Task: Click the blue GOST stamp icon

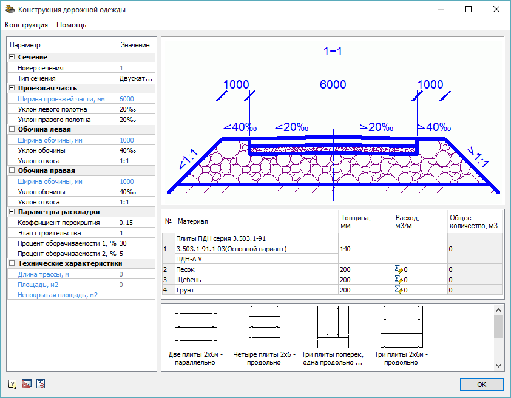Action: 41,384
